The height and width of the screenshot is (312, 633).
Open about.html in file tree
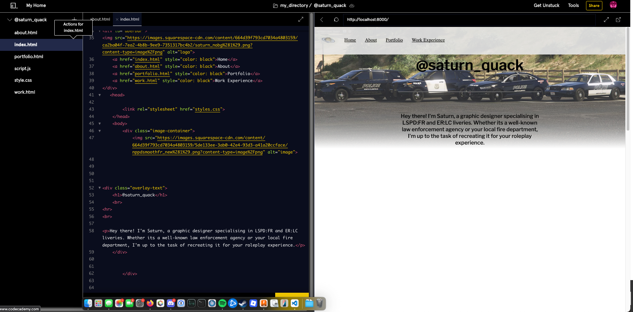[x=26, y=33]
